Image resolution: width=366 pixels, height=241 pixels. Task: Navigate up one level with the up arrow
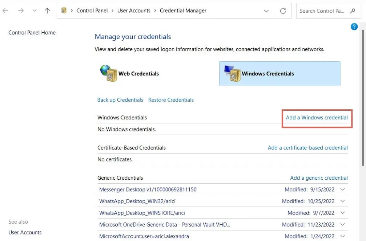point(47,11)
